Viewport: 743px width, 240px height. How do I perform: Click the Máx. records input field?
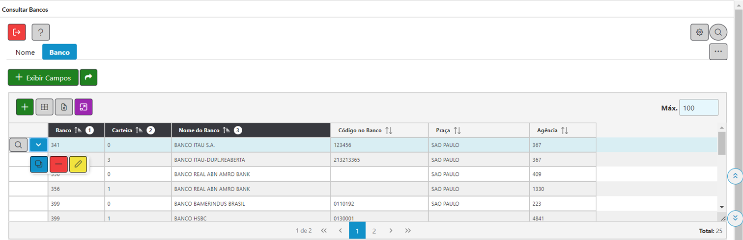click(698, 108)
